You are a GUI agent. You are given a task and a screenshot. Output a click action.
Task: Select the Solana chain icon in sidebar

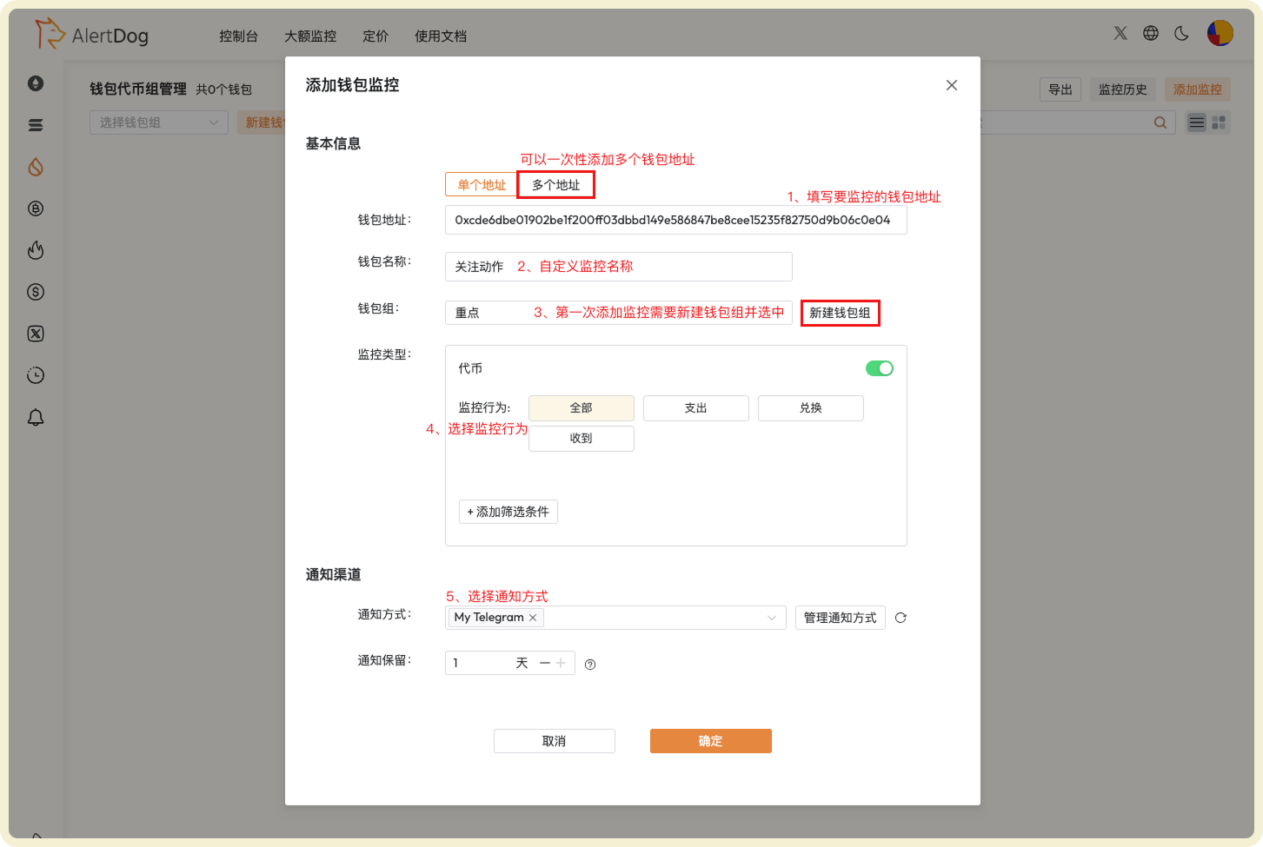(x=36, y=125)
